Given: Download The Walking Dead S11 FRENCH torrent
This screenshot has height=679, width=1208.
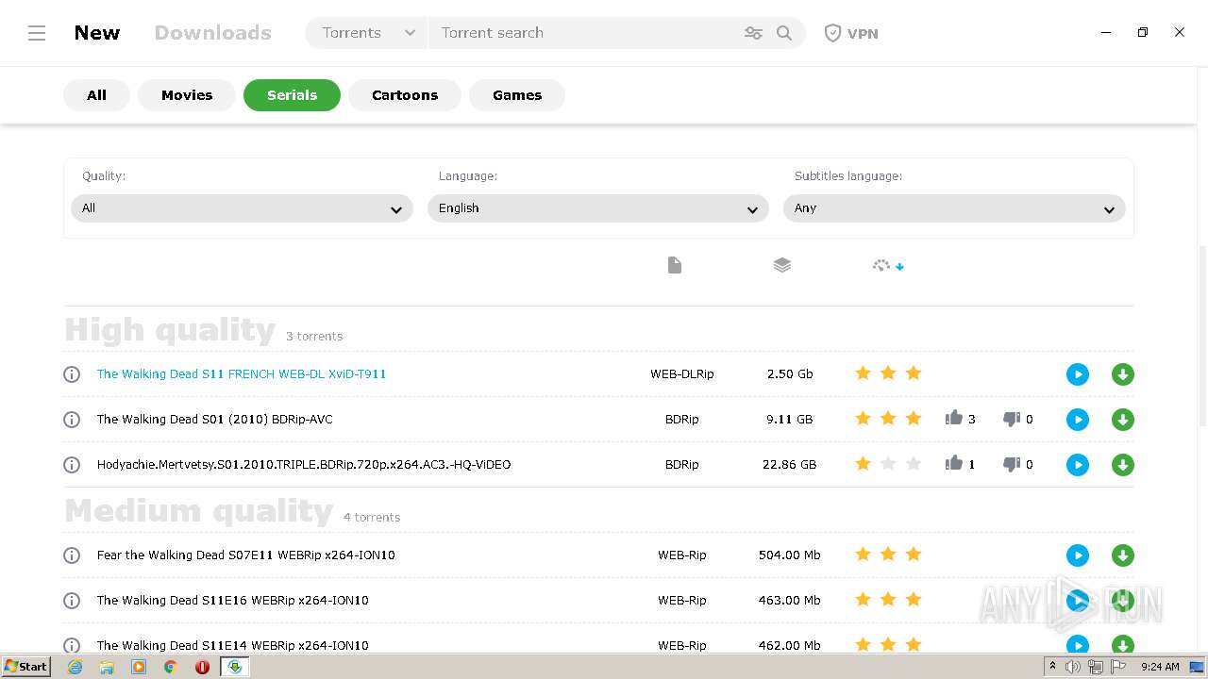Looking at the screenshot, I should point(1123,374).
